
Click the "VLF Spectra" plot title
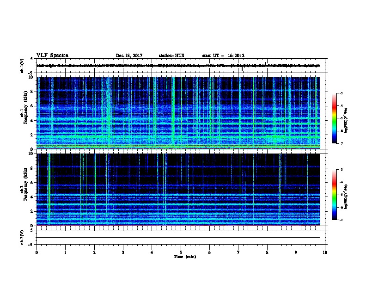tap(52, 55)
